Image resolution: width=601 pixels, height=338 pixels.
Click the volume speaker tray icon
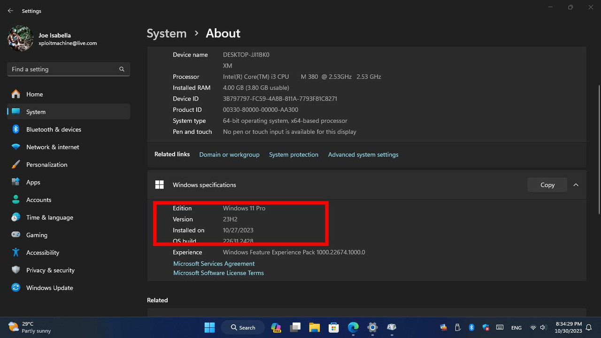543,327
